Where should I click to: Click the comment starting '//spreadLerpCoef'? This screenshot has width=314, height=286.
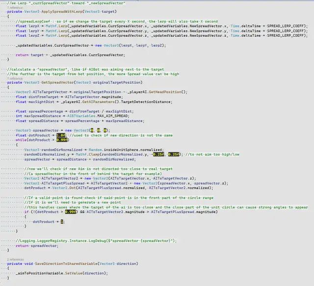pyautogui.click(x=117, y=22)
